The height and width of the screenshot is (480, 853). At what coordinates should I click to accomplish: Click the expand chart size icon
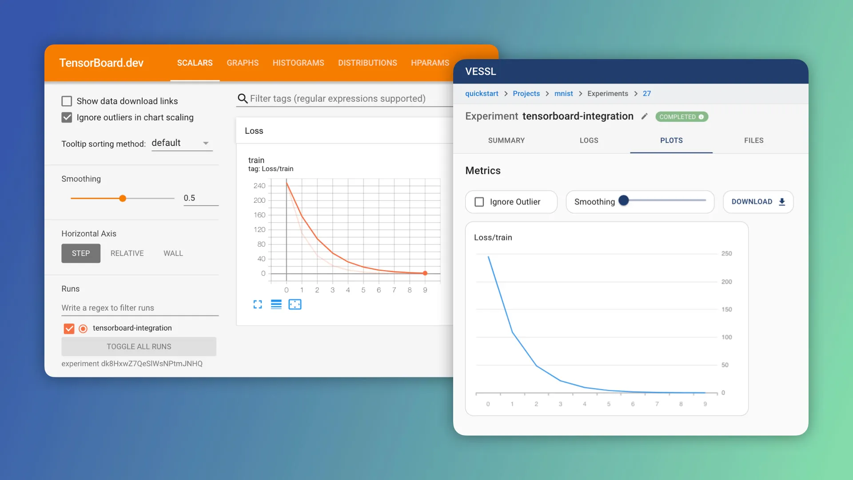click(x=258, y=304)
